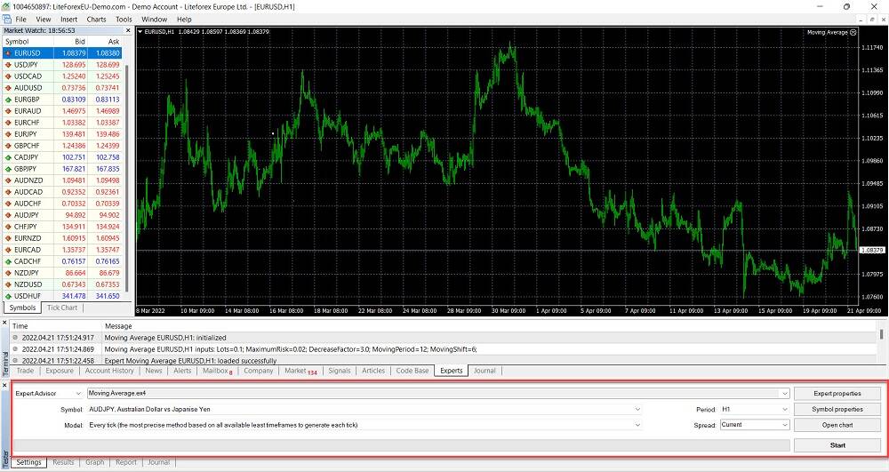The image size is (889, 472).
Task: Open the Terminal Journal tab
Action: tap(485, 371)
